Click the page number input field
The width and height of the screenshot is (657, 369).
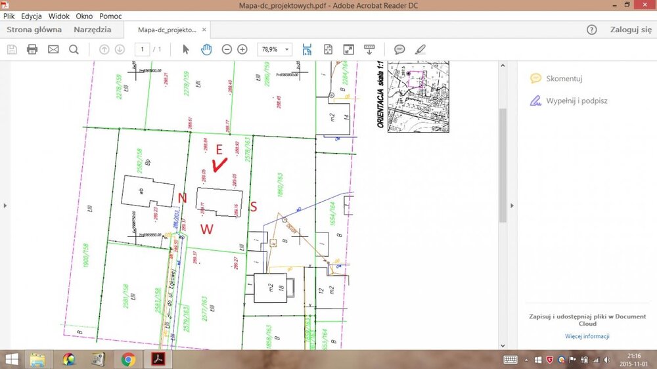[143, 49]
